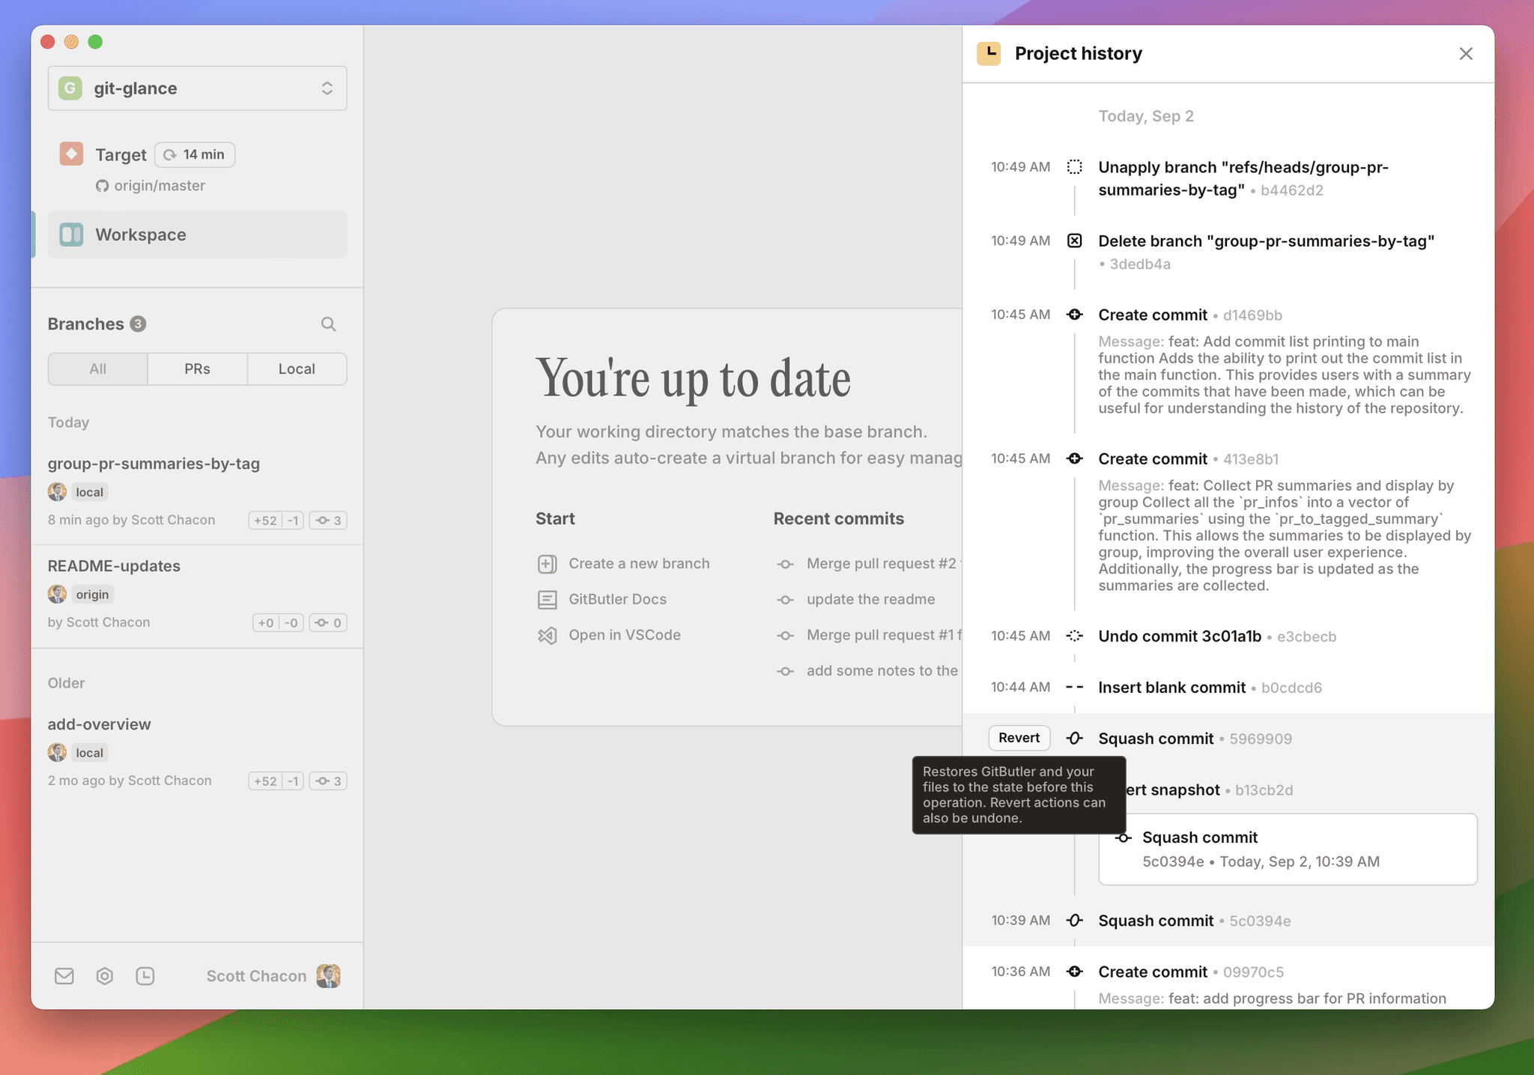Open the project switcher dropdown
Viewport: 1534px width, 1075px height.
327,88
